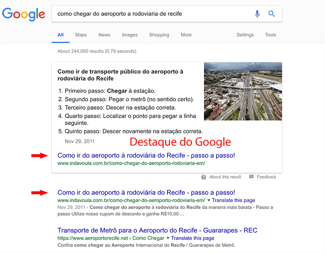Switch to the Shopping tab
The image size is (325, 254).
pos(159,35)
